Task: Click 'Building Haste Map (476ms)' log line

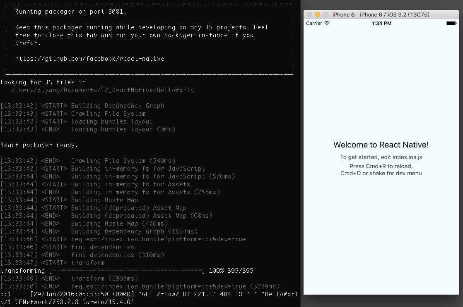Action: click(x=84, y=224)
